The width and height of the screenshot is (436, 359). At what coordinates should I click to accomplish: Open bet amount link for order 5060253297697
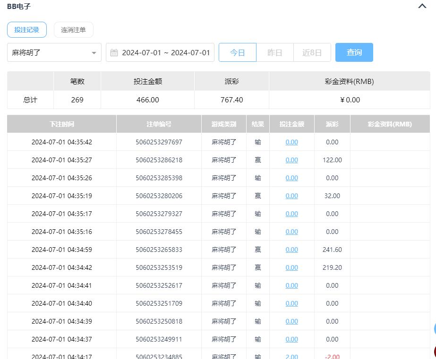pyautogui.click(x=291, y=142)
